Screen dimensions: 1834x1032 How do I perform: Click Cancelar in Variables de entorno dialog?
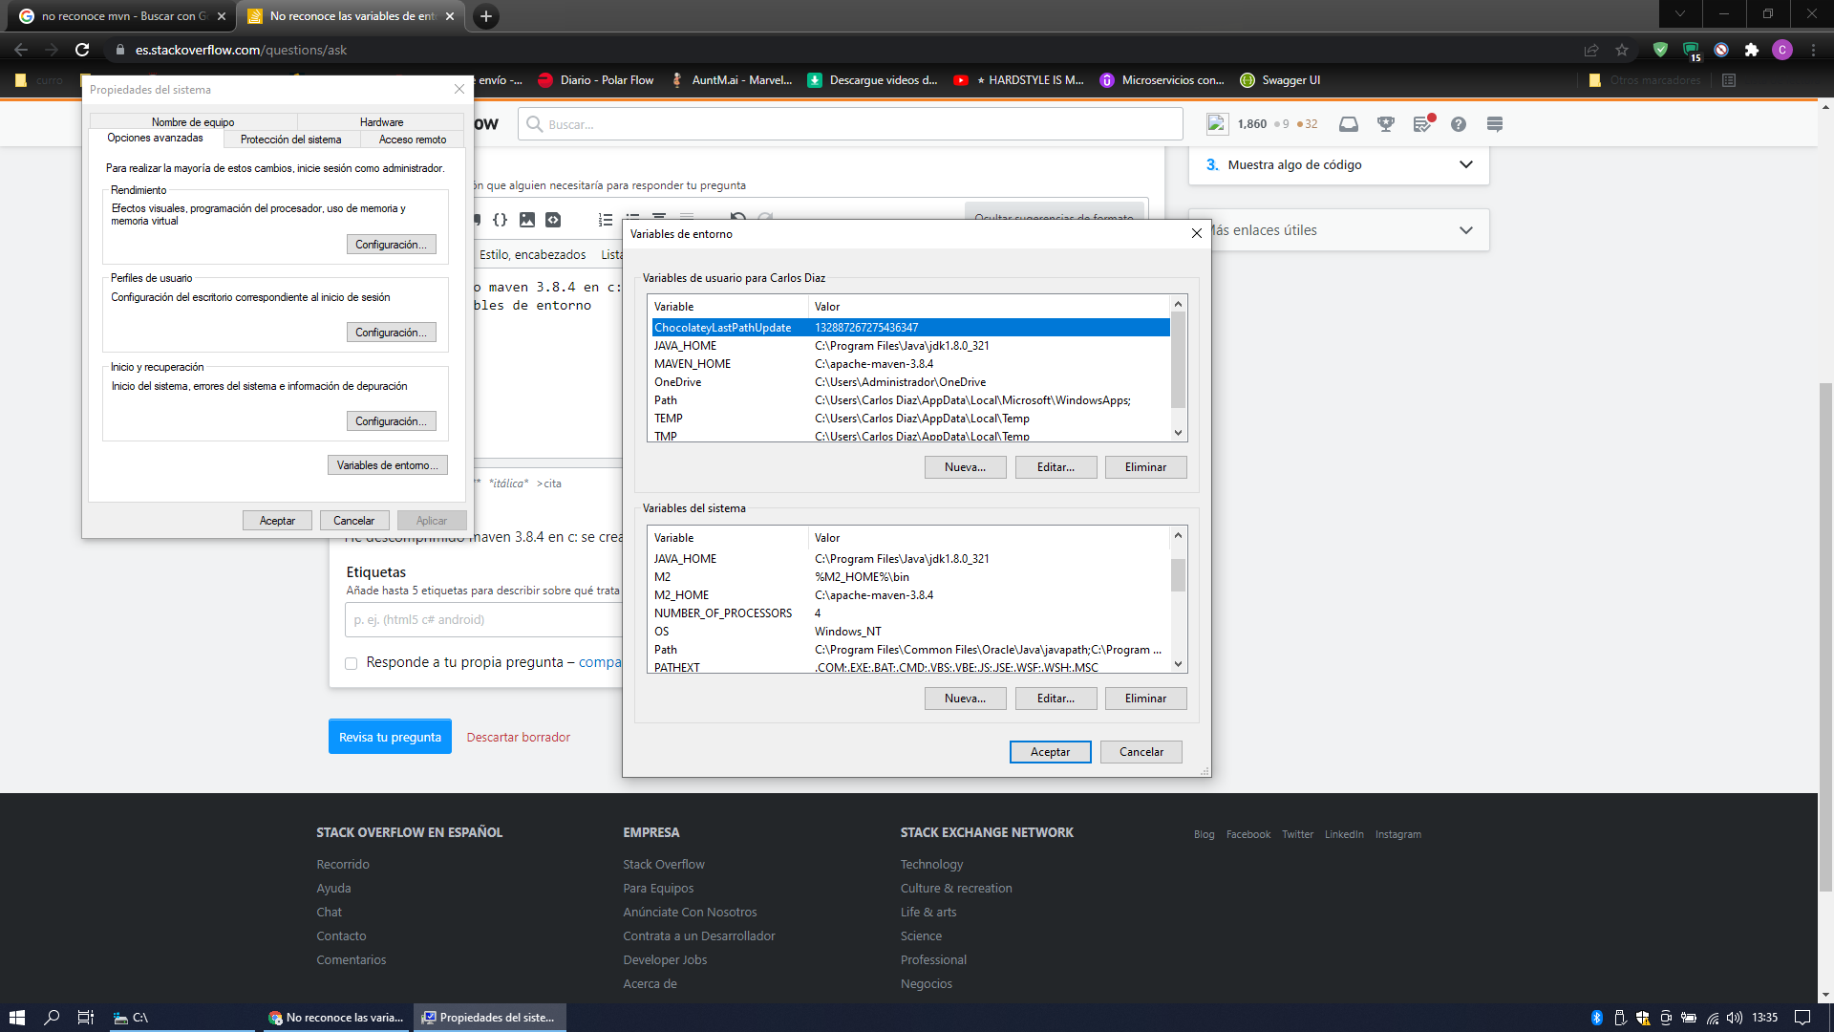coord(1141,752)
